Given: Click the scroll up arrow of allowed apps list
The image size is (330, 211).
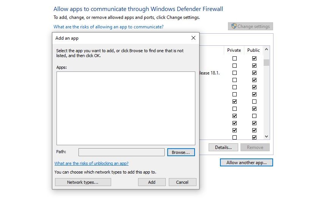Looking at the screenshot, I should tap(266, 50).
